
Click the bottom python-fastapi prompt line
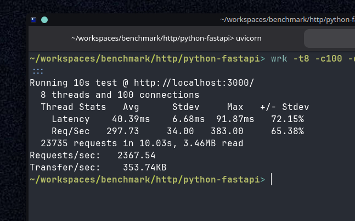(147, 180)
